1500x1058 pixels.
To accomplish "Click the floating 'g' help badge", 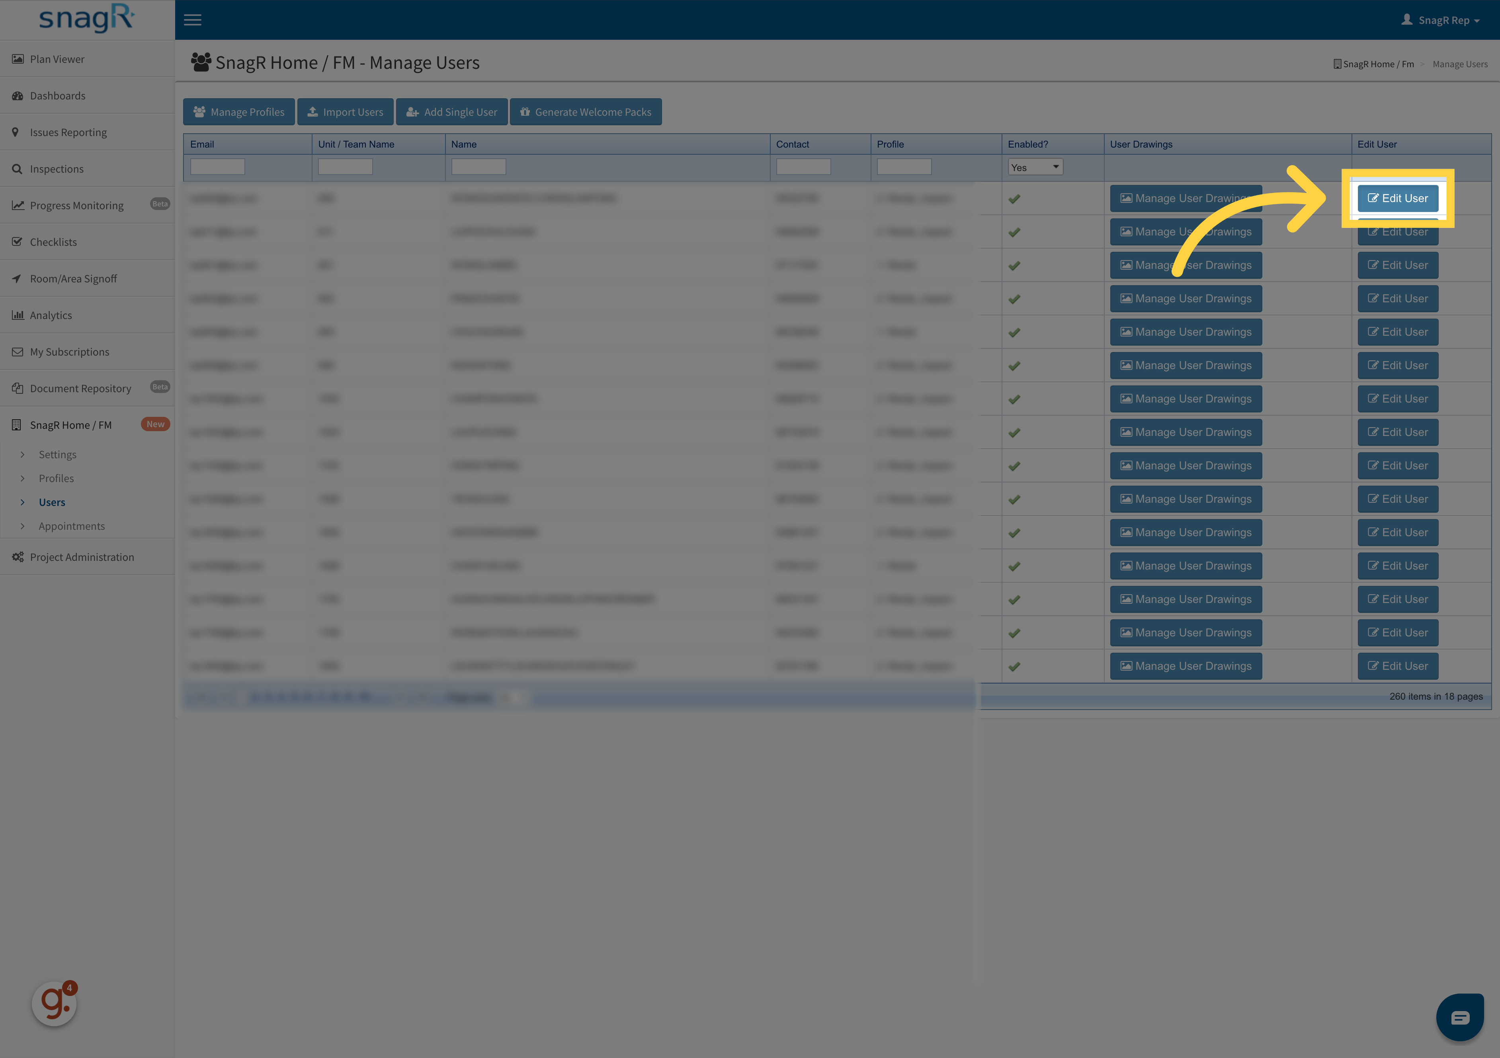I will coord(55,1003).
